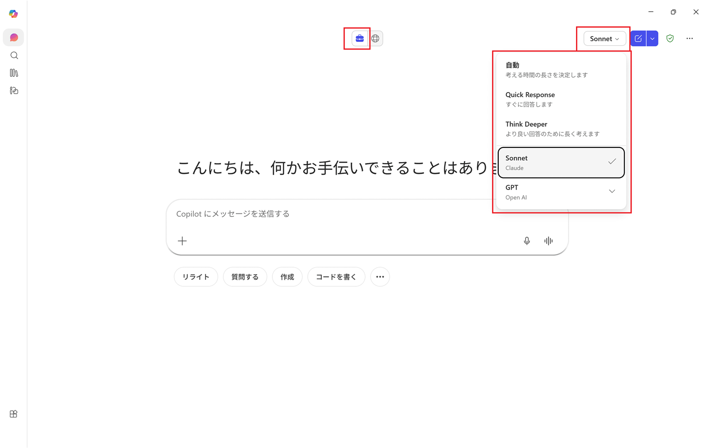
Task: Expand the GPT Open AI submenu
Action: pyautogui.click(x=561, y=192)
